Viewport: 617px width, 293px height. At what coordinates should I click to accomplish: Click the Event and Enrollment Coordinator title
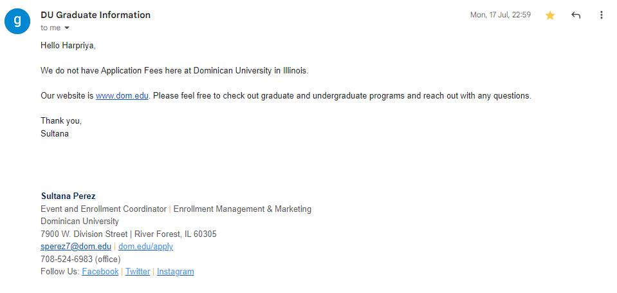click(x=104, y=209)
